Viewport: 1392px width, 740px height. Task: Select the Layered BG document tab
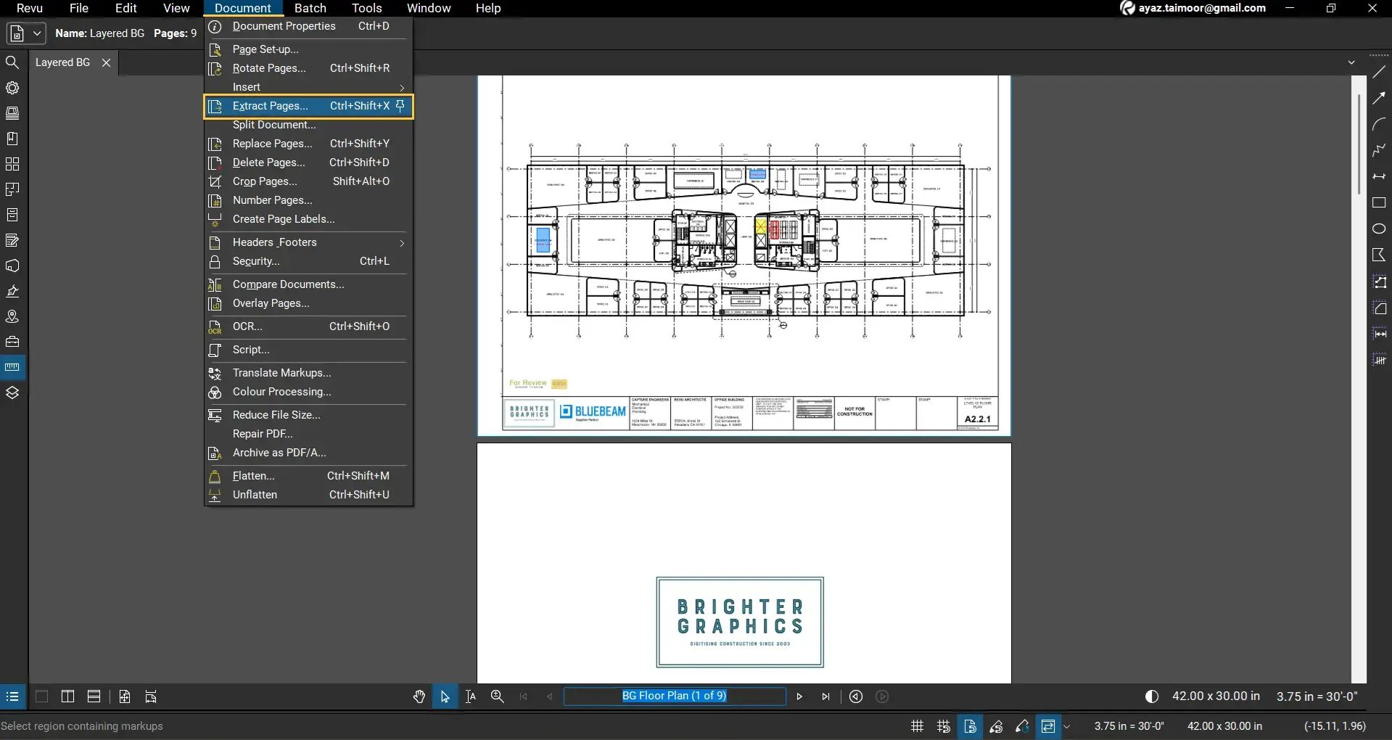pos(63,62)
